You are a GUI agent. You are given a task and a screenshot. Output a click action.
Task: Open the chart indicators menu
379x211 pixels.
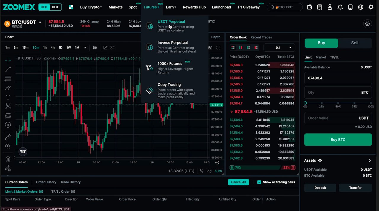(x=105, y=48)
